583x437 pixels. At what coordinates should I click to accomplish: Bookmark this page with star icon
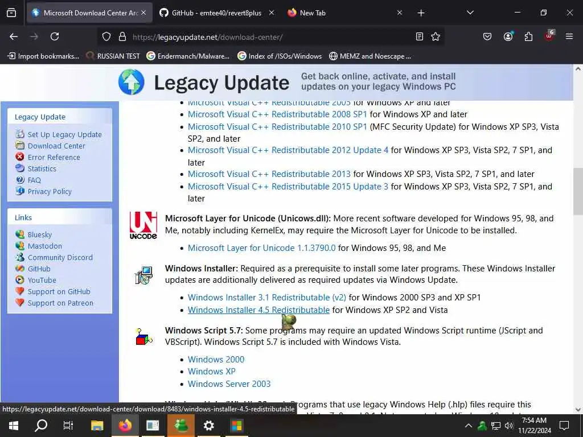point(436,36)
